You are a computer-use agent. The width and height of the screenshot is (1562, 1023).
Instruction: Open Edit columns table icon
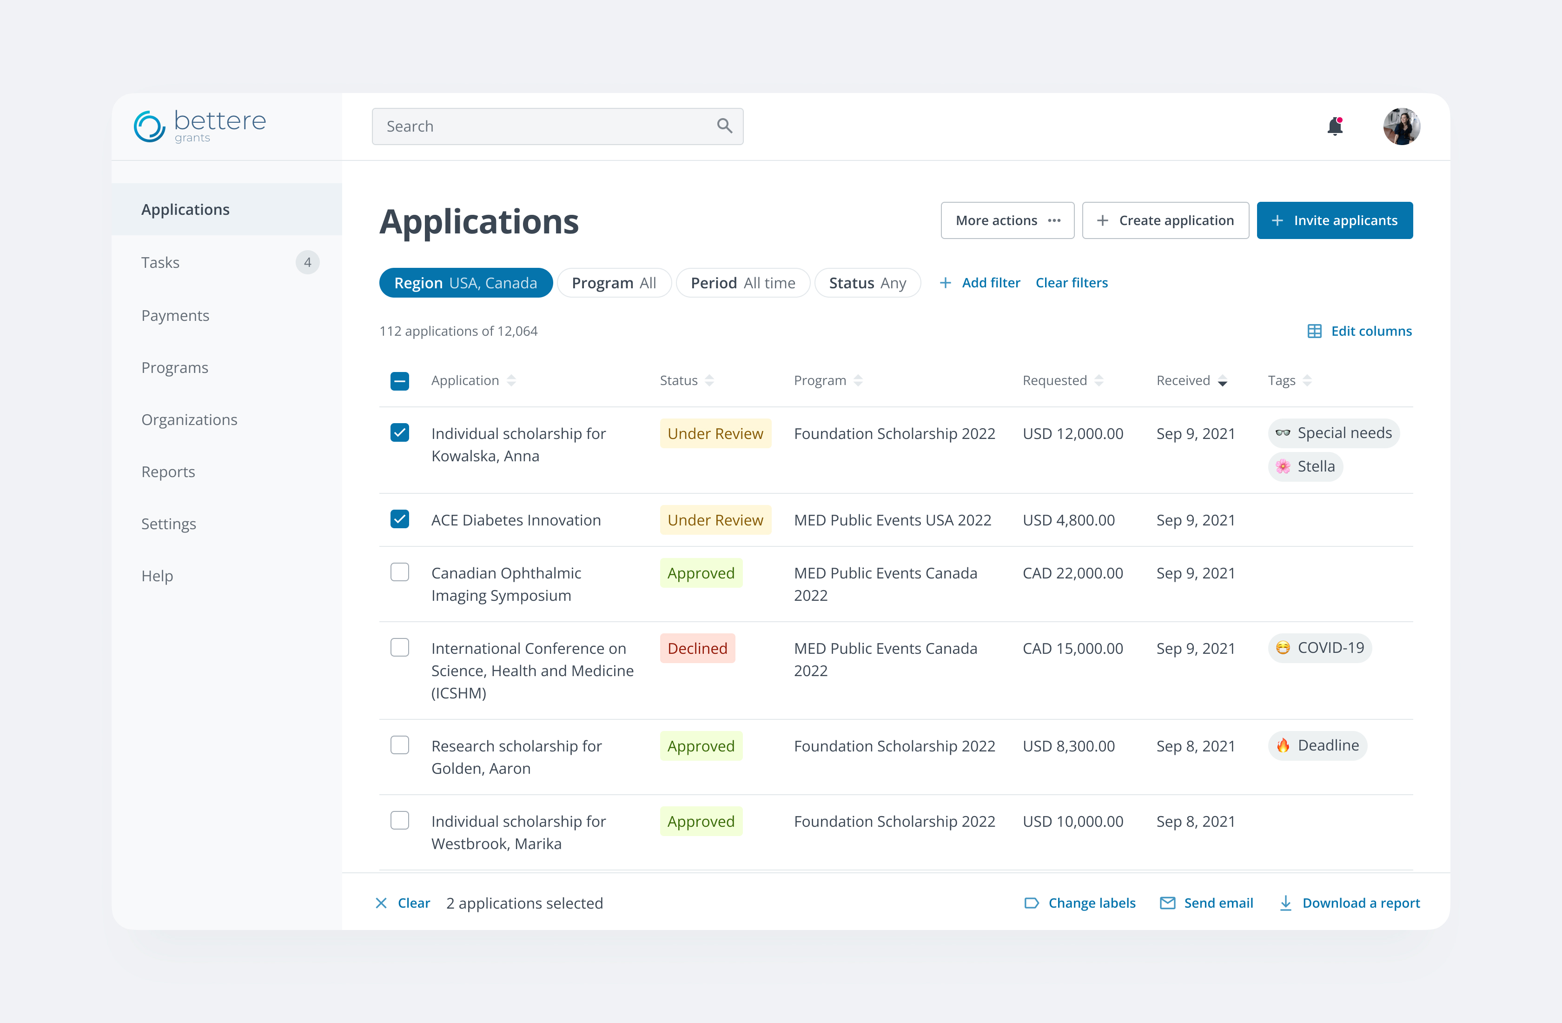click(x=1314, y=331)
